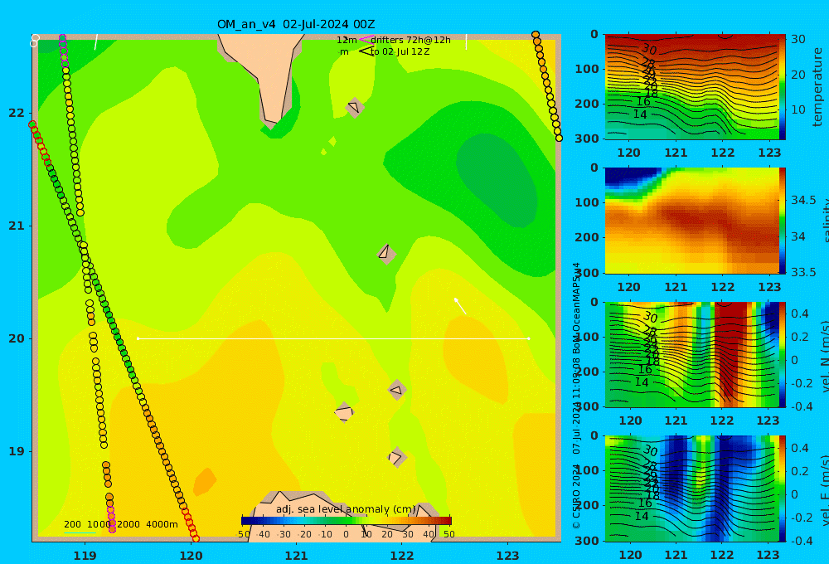Click the 'salinity' axis label

[x=824, y=221]
